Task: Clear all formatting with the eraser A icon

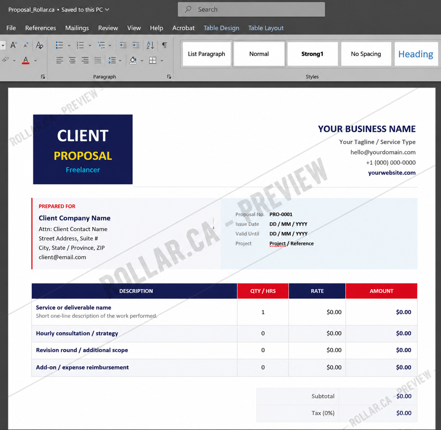Action: [x=40, y=45]
